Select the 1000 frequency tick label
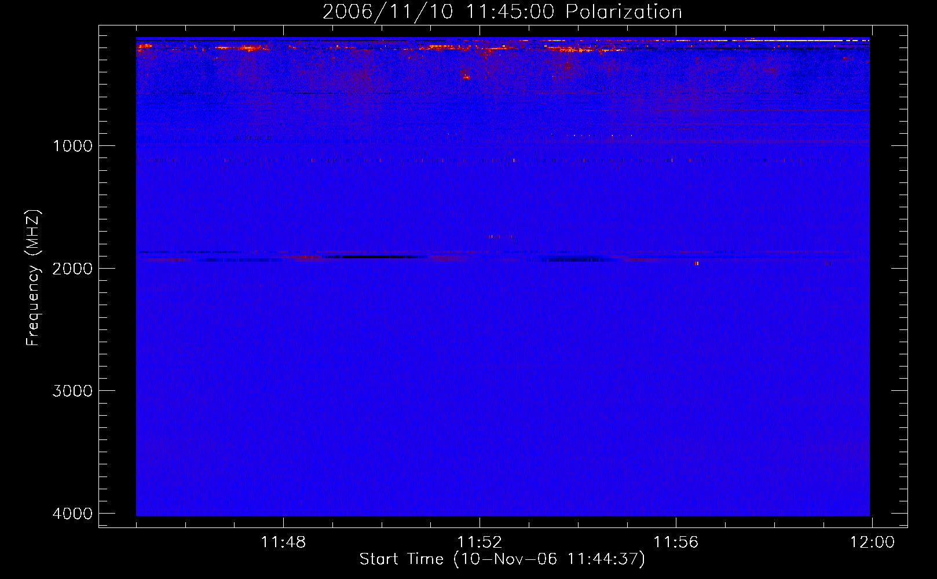This screenshot has width=937, height=579. pos(72,146)
